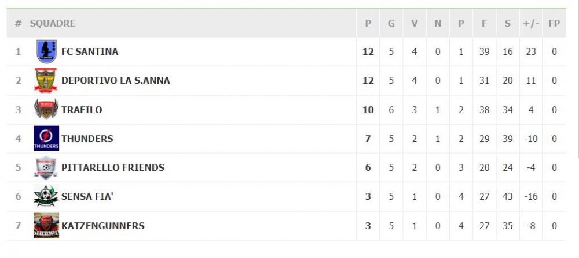The image size is (579, 258).
Task: Click the Katzengunners team badge
Action: (46, 226)
